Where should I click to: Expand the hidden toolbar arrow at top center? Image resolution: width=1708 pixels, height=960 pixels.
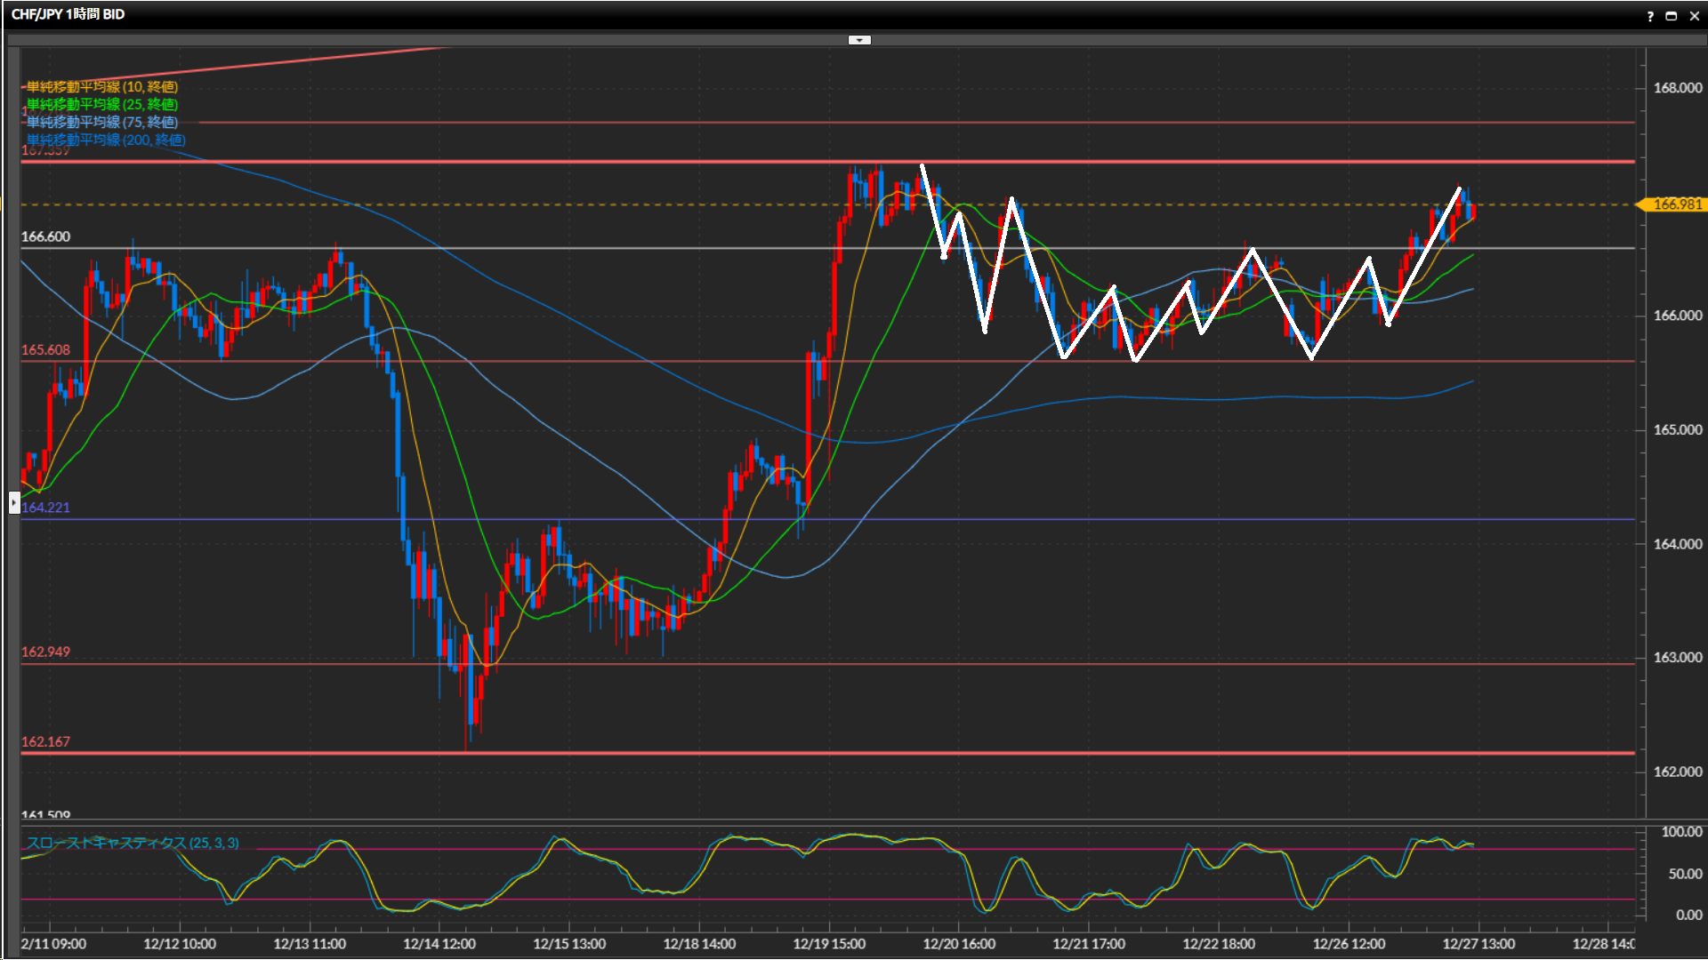click(x=859, y=40)
